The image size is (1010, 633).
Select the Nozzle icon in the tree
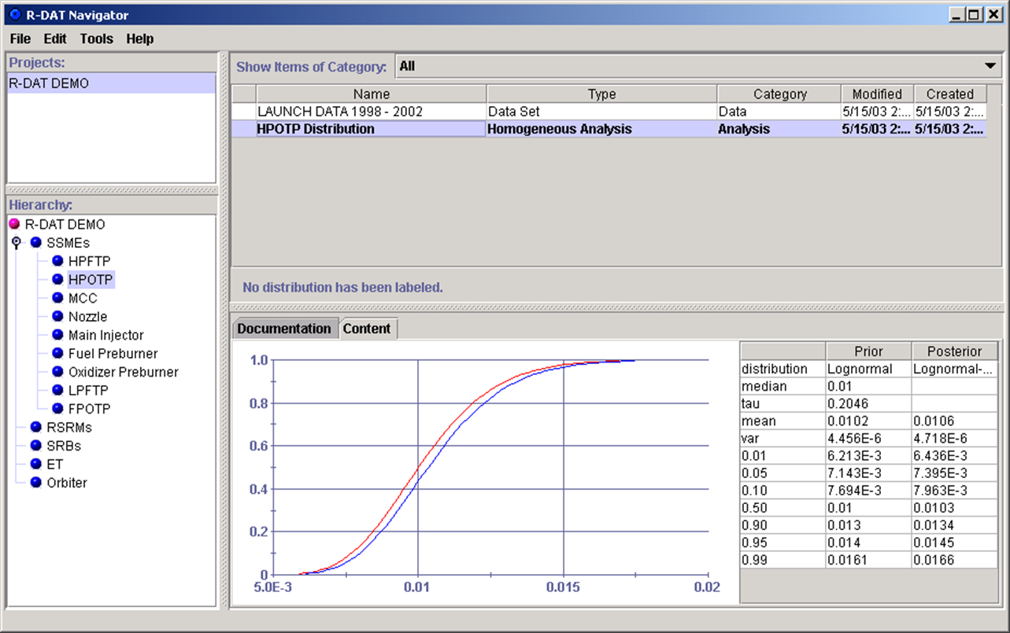(x=56, y=316)
